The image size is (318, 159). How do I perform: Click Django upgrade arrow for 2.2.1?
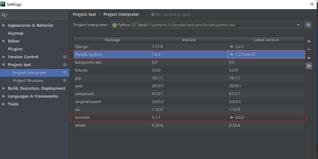(232, 46)
